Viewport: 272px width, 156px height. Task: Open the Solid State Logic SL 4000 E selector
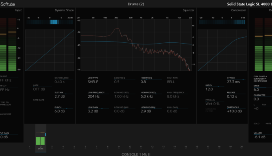[x=250, y=4]
